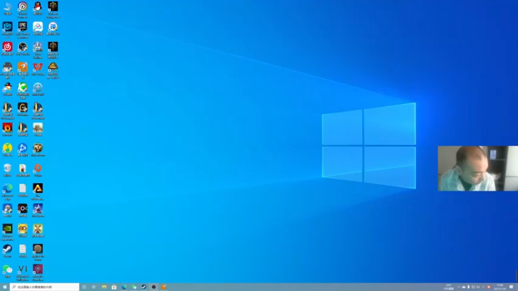Open the Windows Start menu
Screen dimensions: 518x291
[5, 287]
